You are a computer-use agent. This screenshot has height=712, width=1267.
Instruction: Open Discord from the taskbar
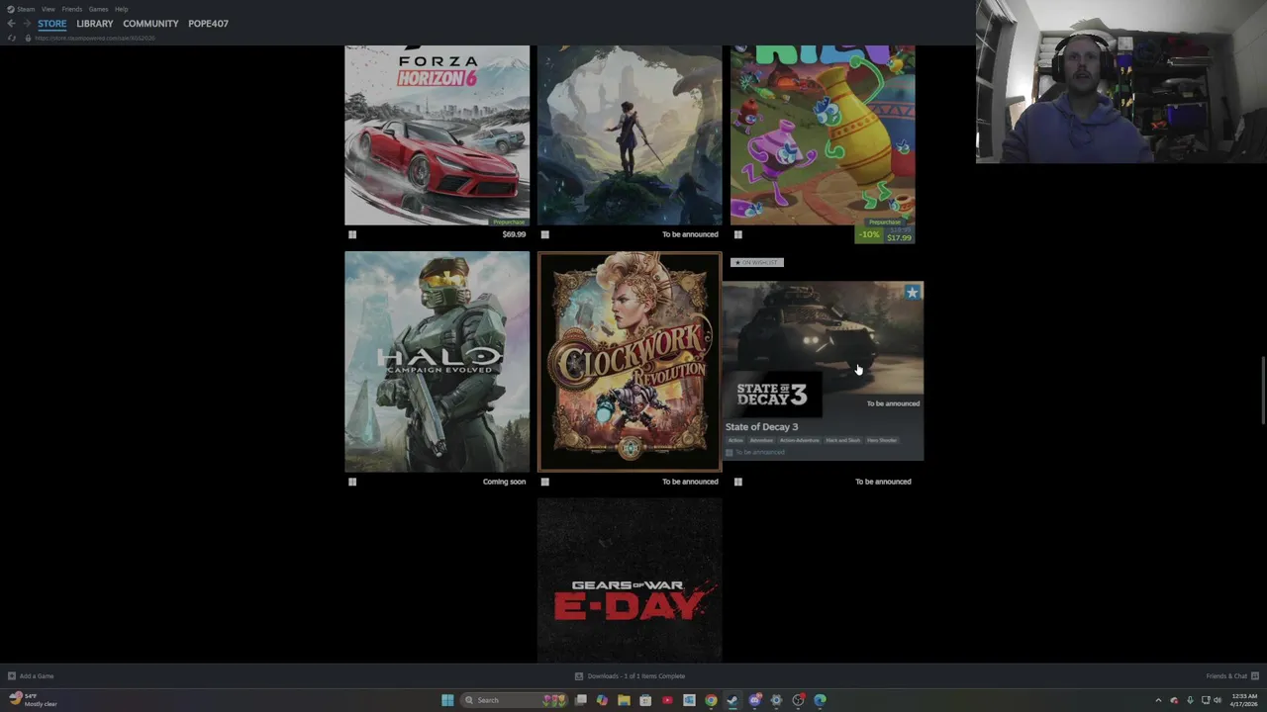tap(755, 700)
